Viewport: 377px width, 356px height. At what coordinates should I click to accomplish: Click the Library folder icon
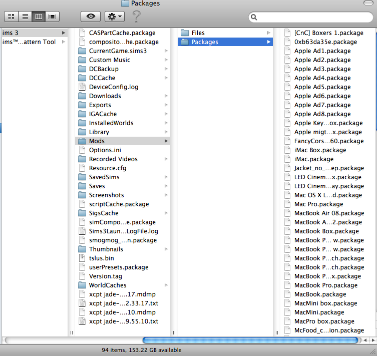pos(82,132)
